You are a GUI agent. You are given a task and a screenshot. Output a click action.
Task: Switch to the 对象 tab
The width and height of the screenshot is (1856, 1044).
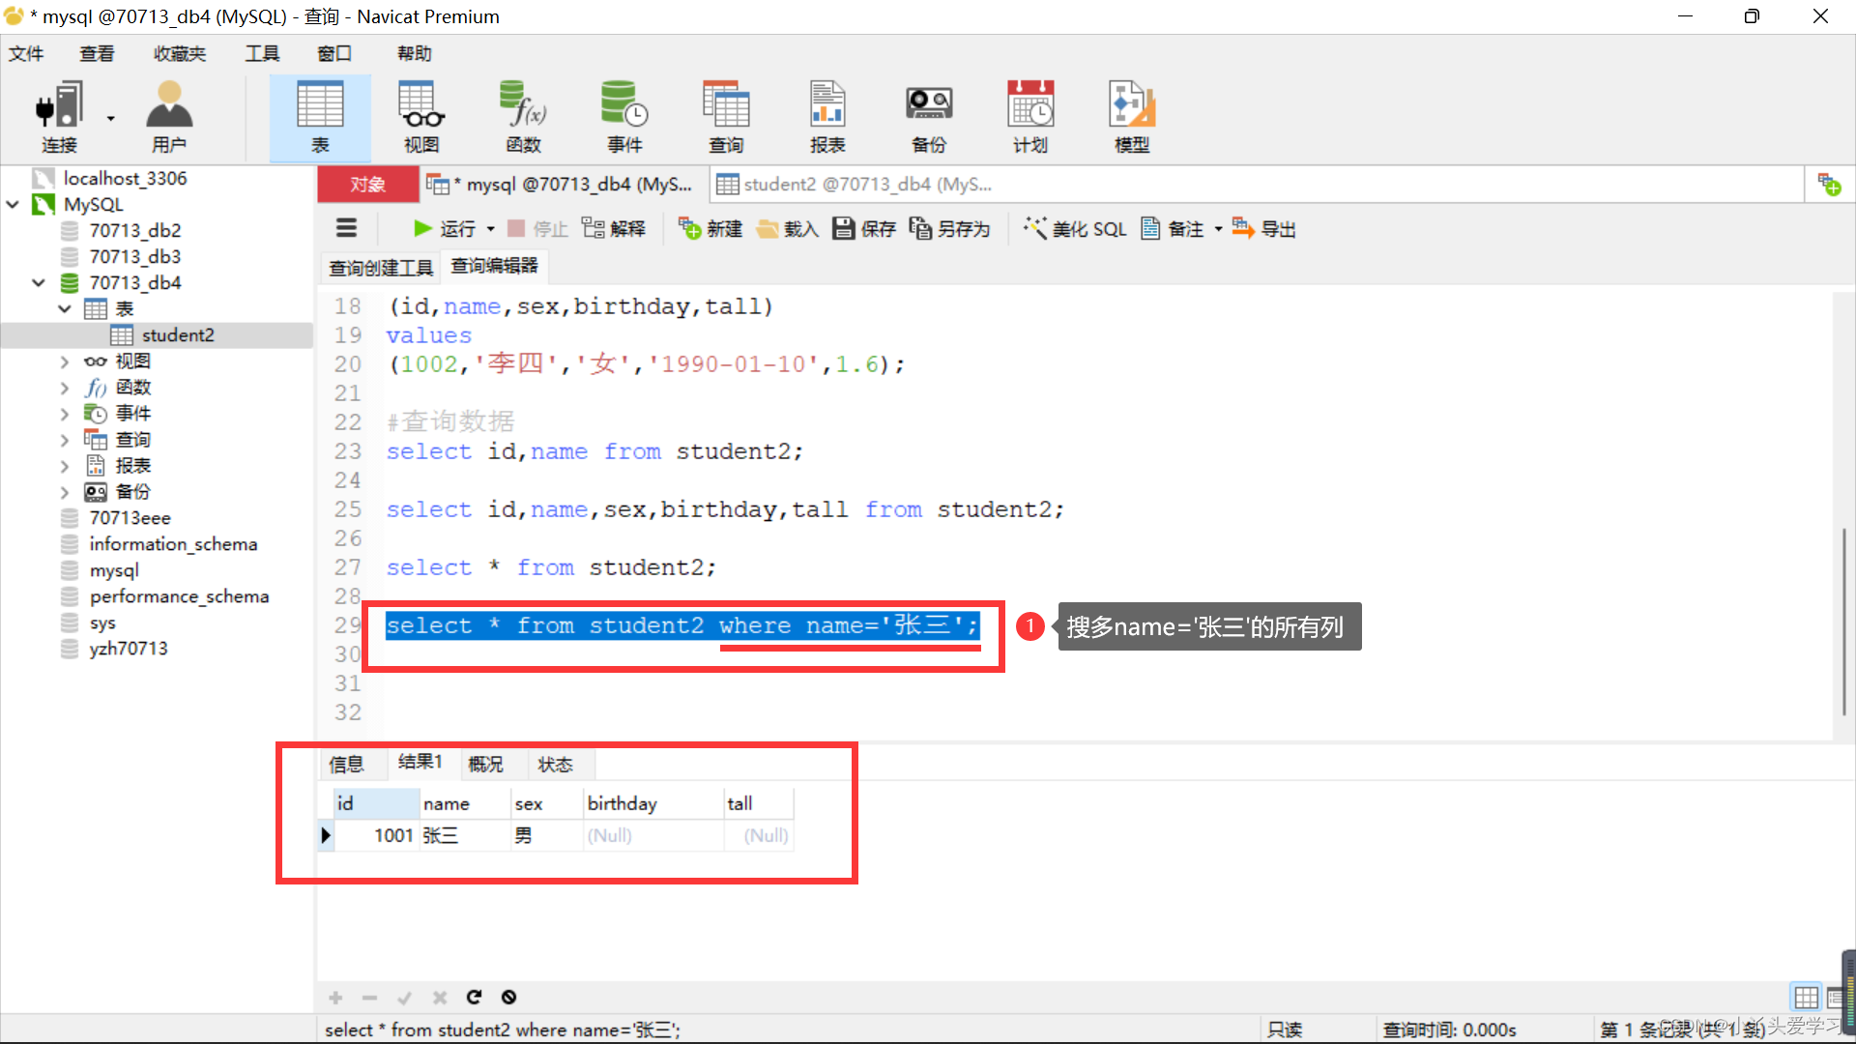coord(367,184)
